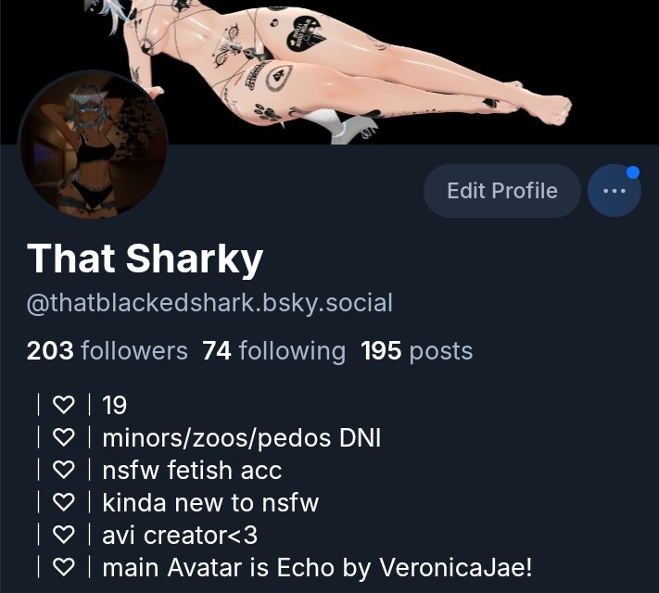The image size is (659, 593).
Task: Click the avi creator<3 bio text
Action: [180, 535]
